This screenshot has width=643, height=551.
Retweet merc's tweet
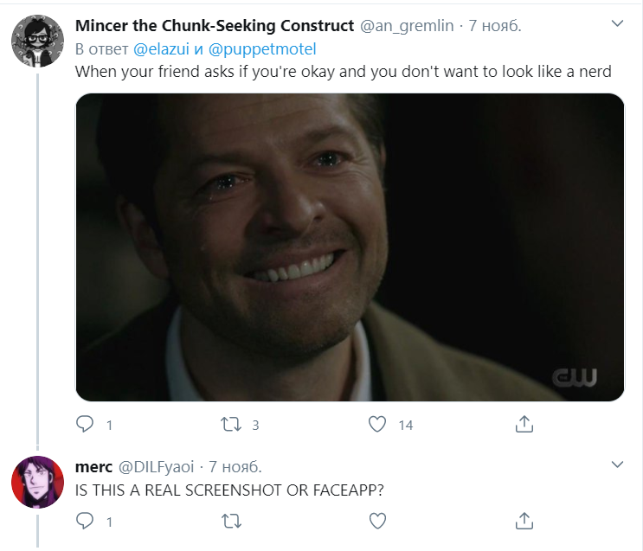click(231, 521)
